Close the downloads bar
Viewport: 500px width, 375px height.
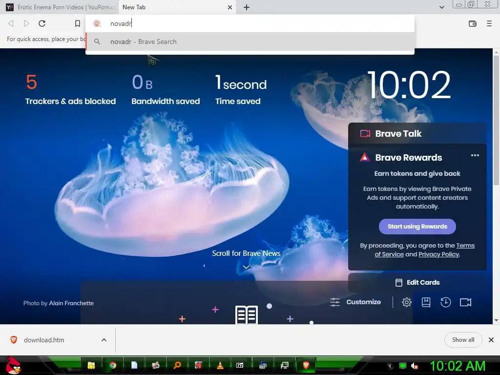(491, 340)
